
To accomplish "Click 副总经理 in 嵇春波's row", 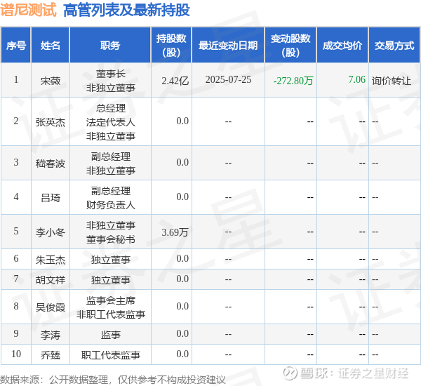I will (x=111, y=157).
